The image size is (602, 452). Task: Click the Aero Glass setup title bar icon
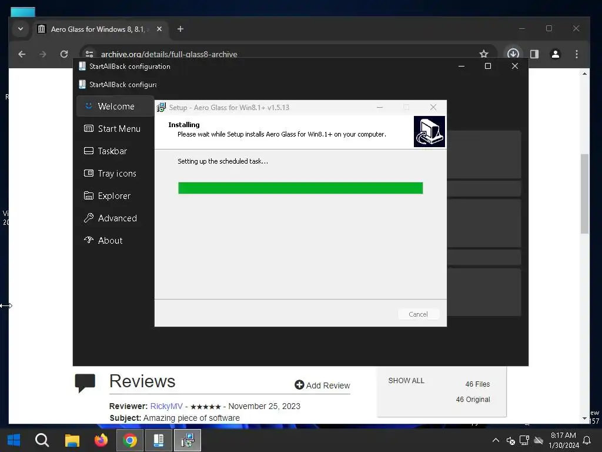pos(161,107)
